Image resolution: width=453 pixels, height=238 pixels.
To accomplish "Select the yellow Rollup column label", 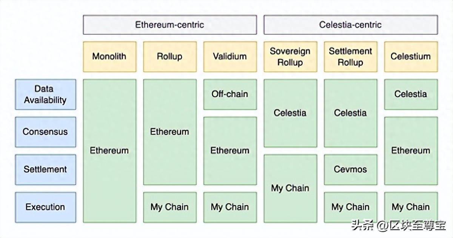I will pyautogui.click(x=170, y=56).
